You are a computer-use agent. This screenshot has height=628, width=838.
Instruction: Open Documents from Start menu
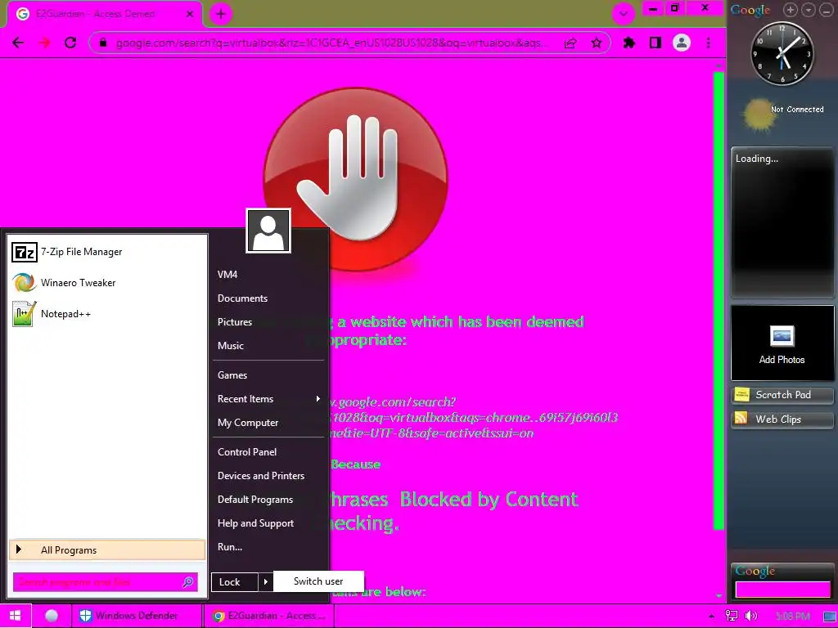[x=242, y=298]
